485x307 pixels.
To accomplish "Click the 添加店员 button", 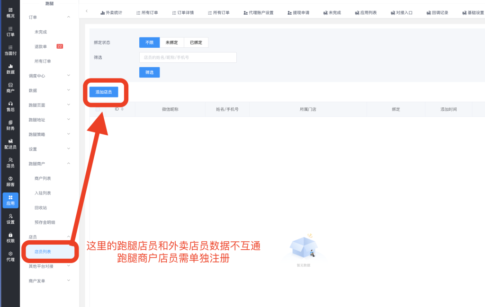I will [104, 92].
